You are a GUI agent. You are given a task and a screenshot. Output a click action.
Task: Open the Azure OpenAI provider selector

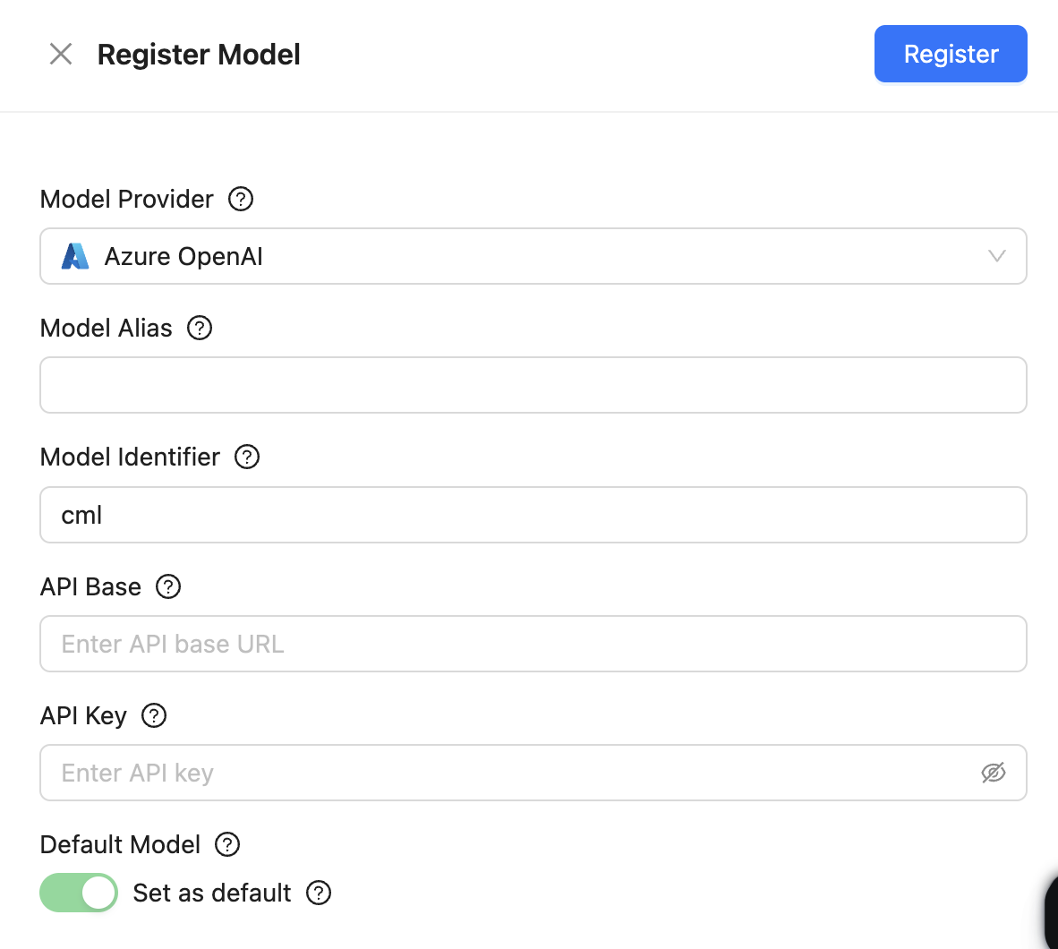tap(533, 257)
